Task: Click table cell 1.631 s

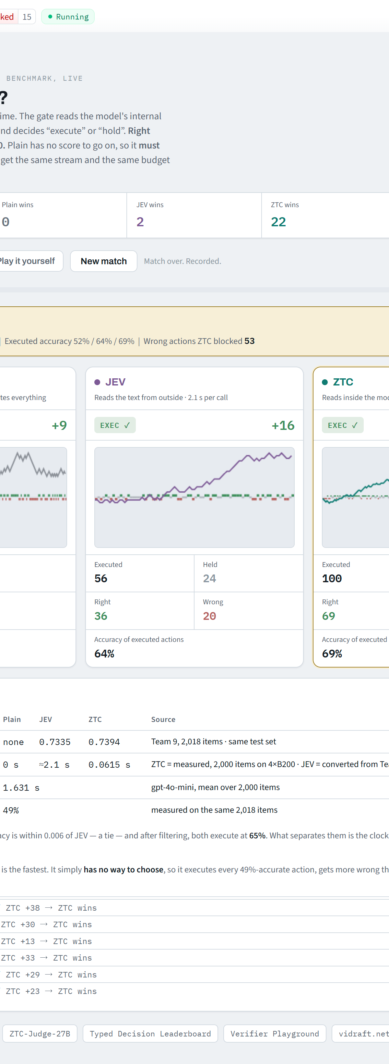Action: 21,788
